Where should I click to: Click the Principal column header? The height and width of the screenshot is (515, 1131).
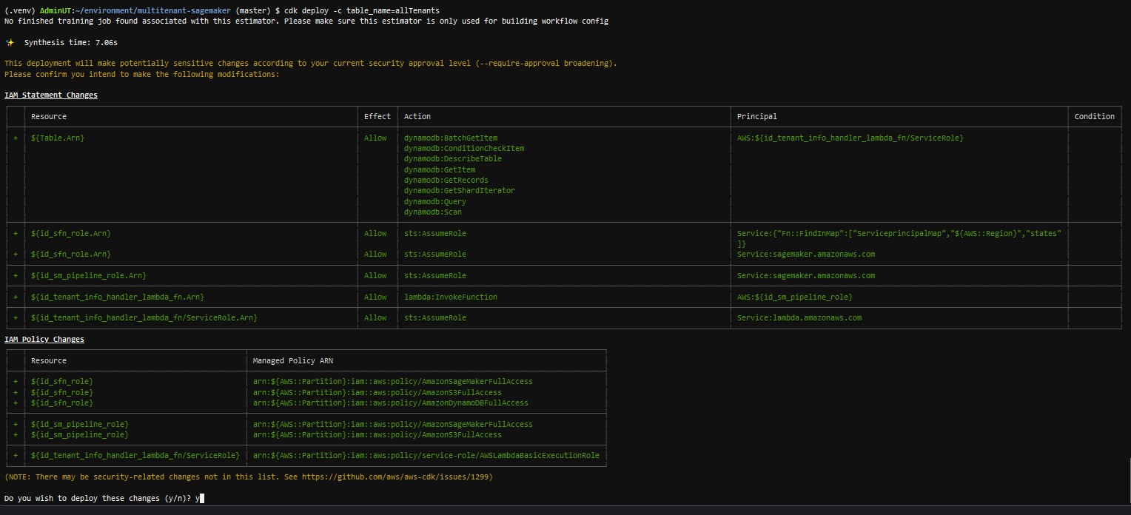point(757,117)
